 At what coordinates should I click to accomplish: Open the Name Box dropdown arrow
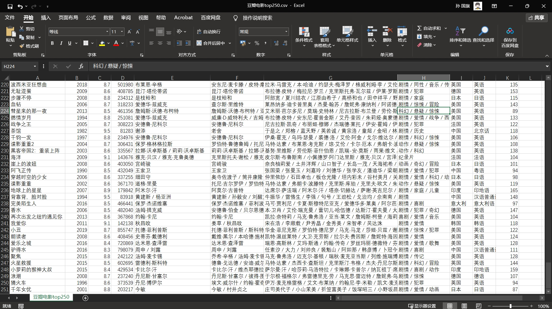35,66
